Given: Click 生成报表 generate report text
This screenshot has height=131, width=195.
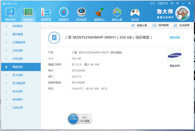Looking at the screenshot, I should pos(184,25).
